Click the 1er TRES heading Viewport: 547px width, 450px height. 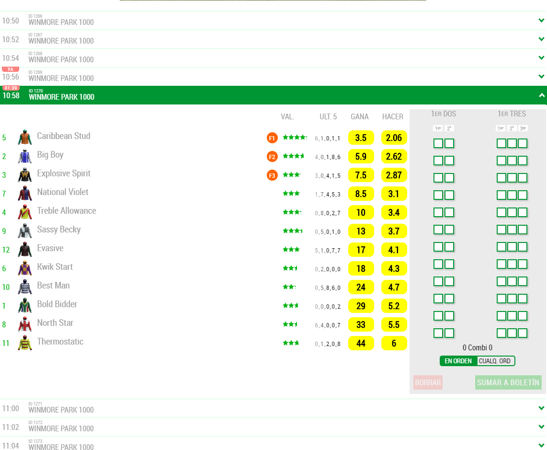click(512, 114)
